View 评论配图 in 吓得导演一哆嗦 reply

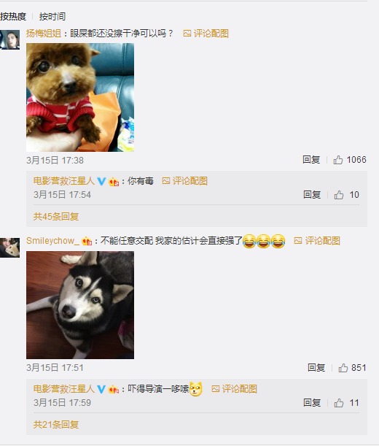pyautogui.click(x=235, y=389)
